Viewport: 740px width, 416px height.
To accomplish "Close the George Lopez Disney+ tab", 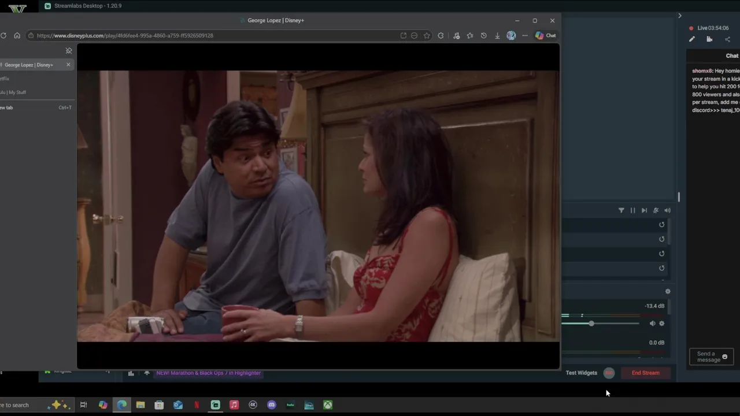I will point(68,65).
